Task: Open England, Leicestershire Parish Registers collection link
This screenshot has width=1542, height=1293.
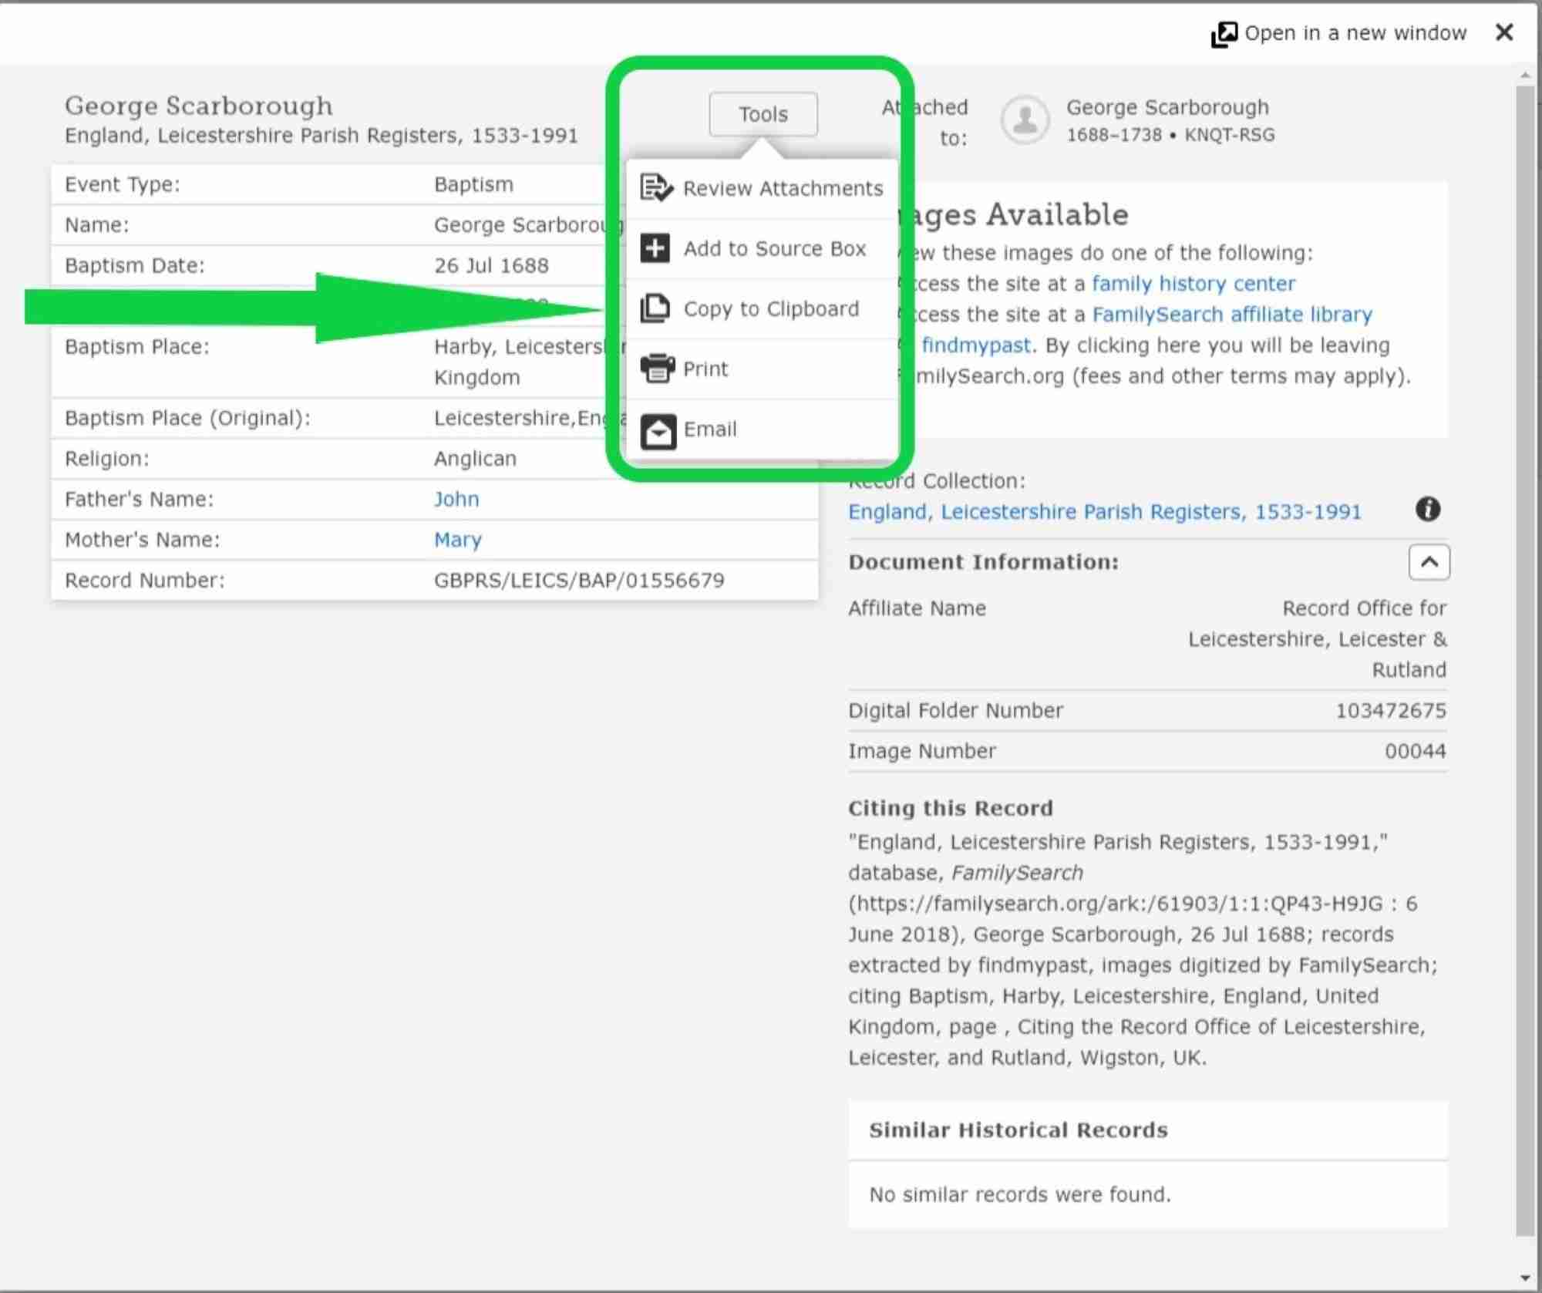Action: 1104,512
